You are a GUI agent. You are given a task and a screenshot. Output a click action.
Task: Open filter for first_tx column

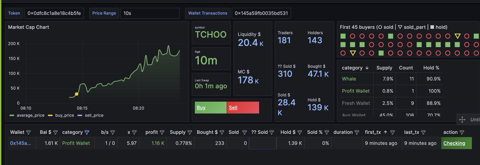[x=393, y=132]
